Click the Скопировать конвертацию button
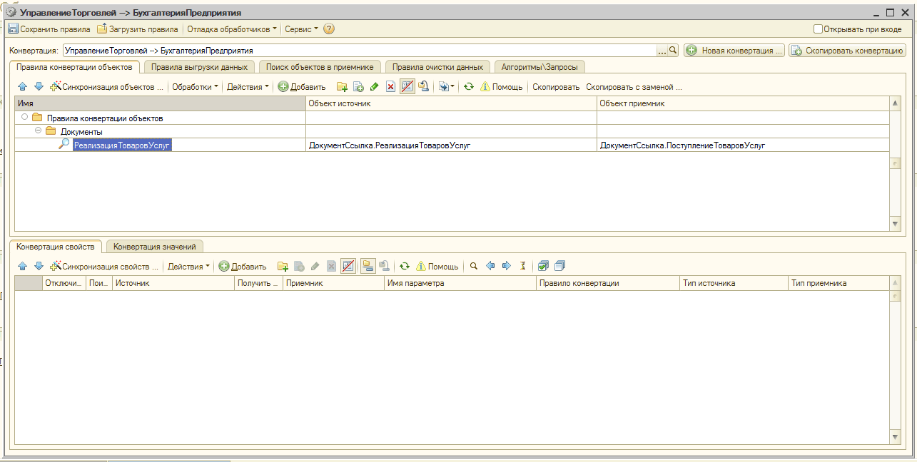The width and height of the screenshot is (917, 462). (x=847, y=51)
